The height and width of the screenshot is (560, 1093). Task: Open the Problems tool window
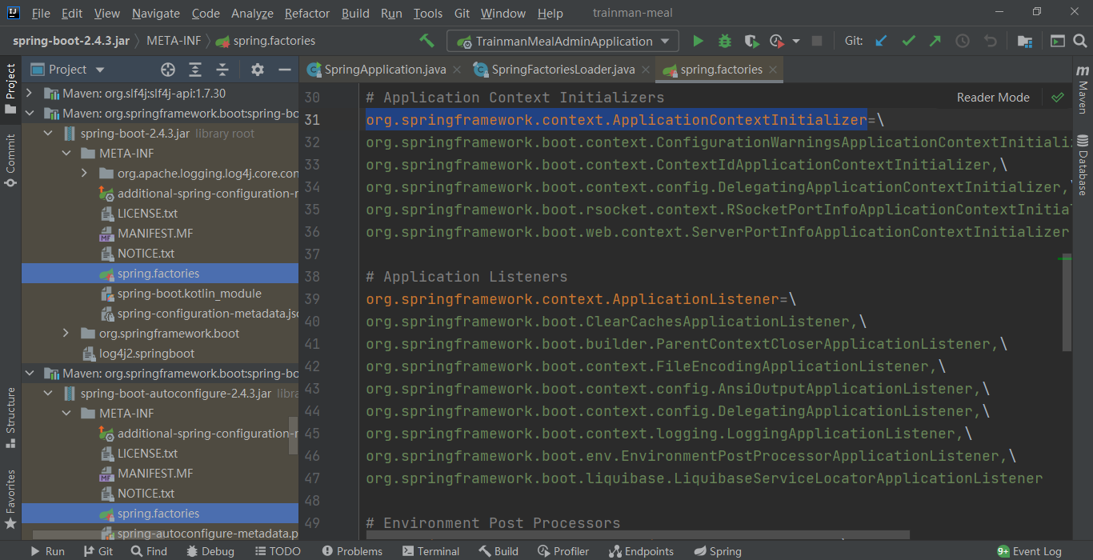(351, 551)
